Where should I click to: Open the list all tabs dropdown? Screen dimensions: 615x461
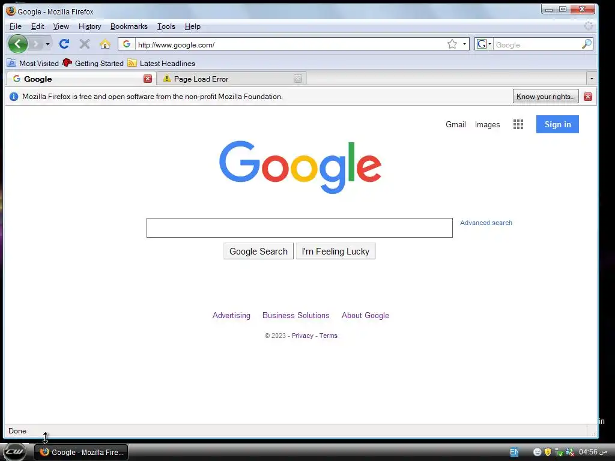[x=592, y=79]
